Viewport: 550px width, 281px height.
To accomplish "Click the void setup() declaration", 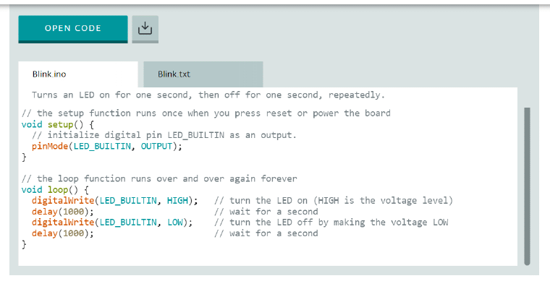I will (x=57, y=124).
